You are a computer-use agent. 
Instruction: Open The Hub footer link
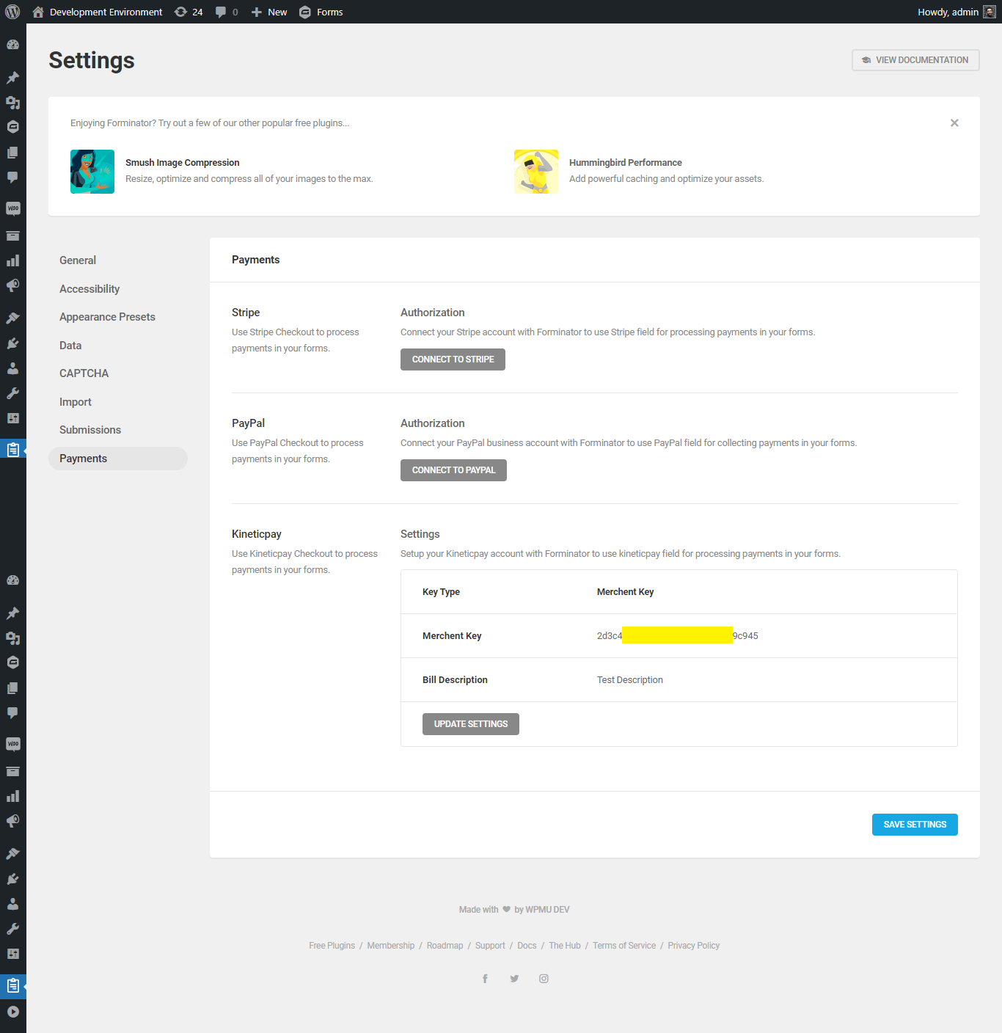(x=565, y=946)
